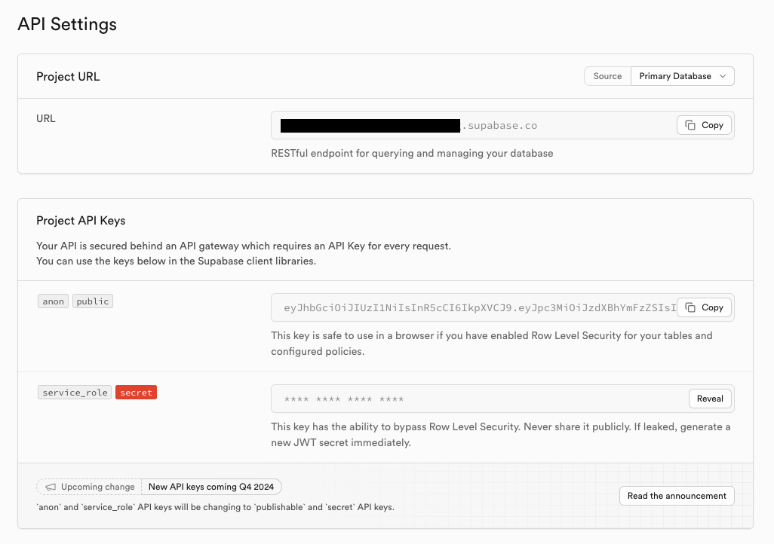Image resolution: width=774 pixels, height=544 pixels.
Task: Copy the project URL
Action: [x=704, y=125]
